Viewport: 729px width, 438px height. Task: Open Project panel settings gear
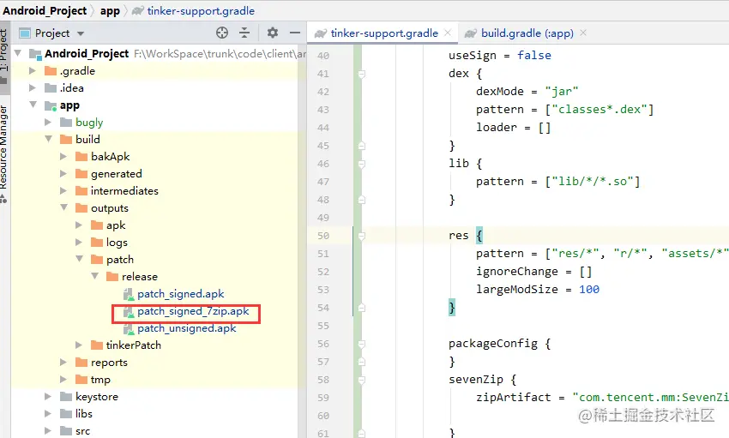[273, 33]
